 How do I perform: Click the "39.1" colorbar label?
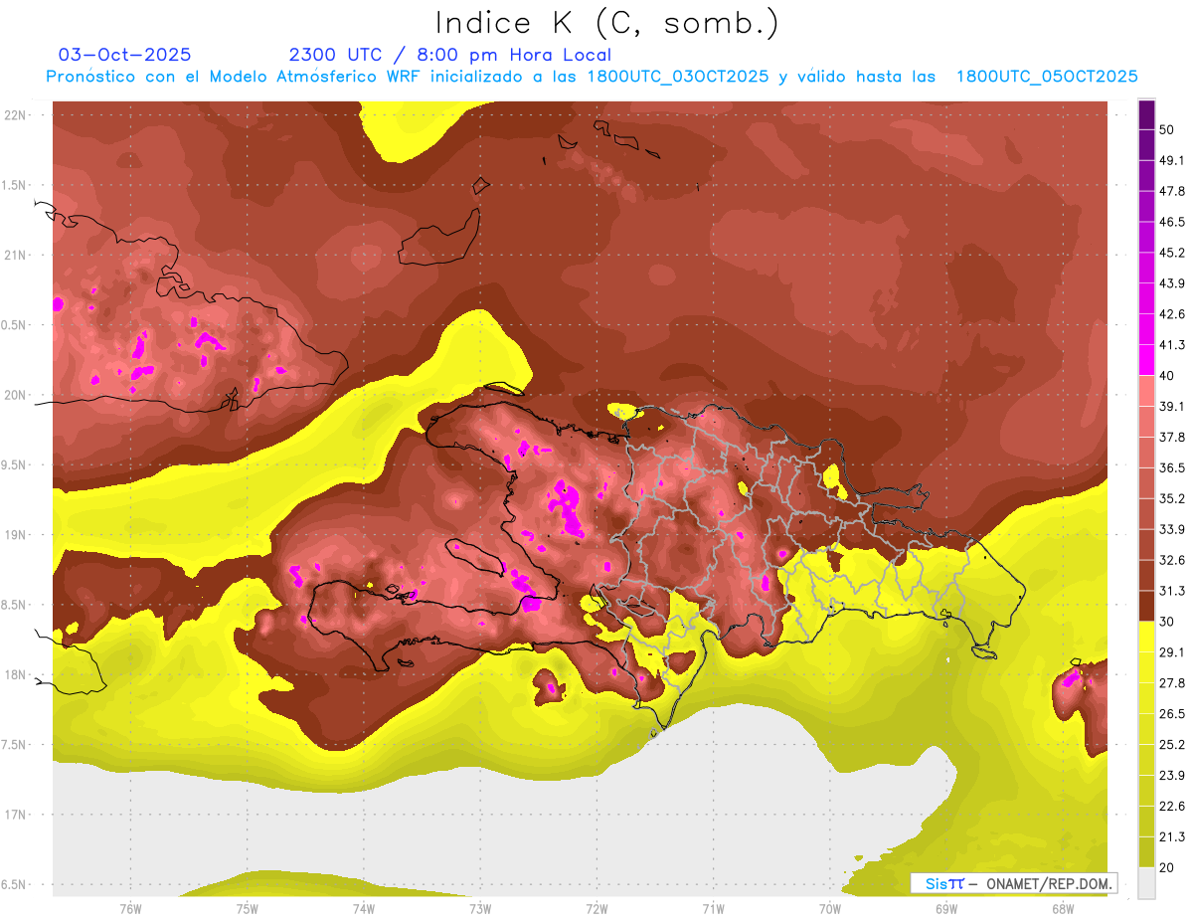point(1172,407)
